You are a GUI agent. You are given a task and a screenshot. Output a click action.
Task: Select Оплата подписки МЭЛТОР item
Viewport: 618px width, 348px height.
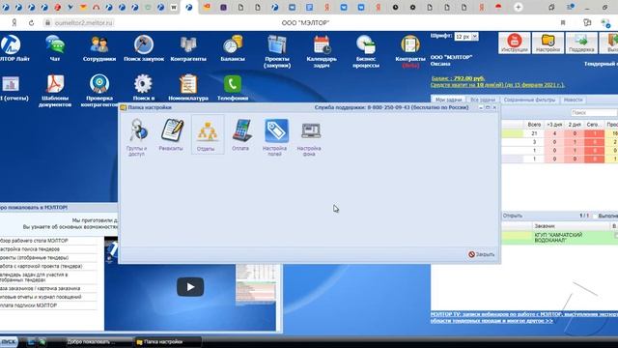click(48, 305)
